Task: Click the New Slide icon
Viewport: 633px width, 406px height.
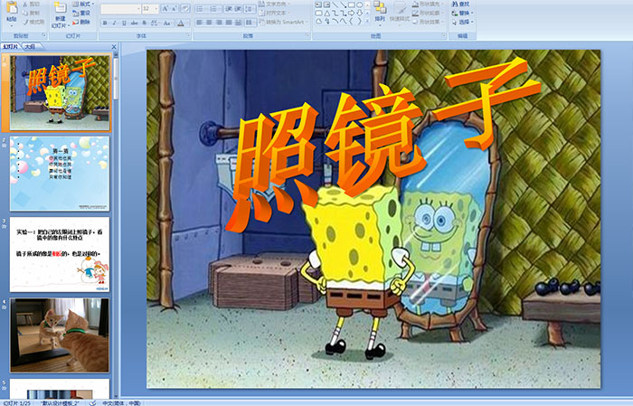Action: click(60, 10)
